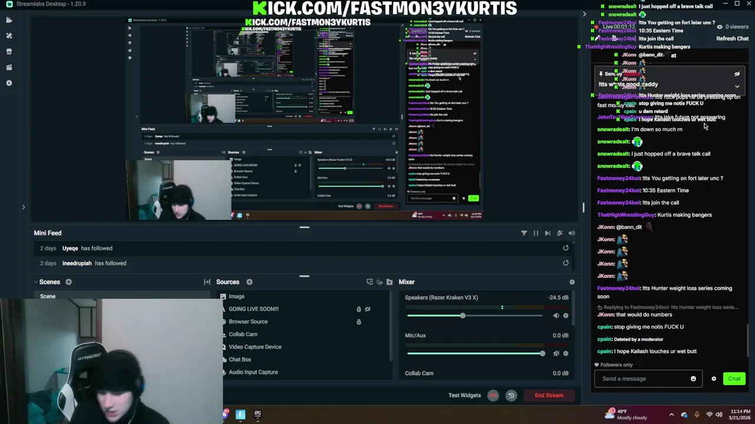
Task: Open the Wi-Fi network icon
Action: click(x=710, y=415)
